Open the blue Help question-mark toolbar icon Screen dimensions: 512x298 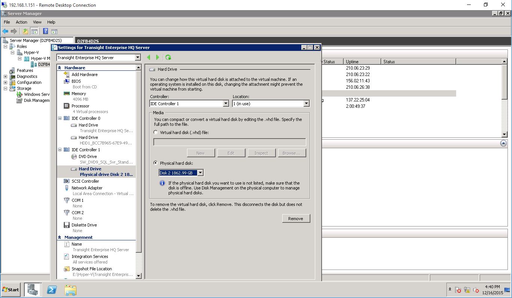tap(45, 31)
